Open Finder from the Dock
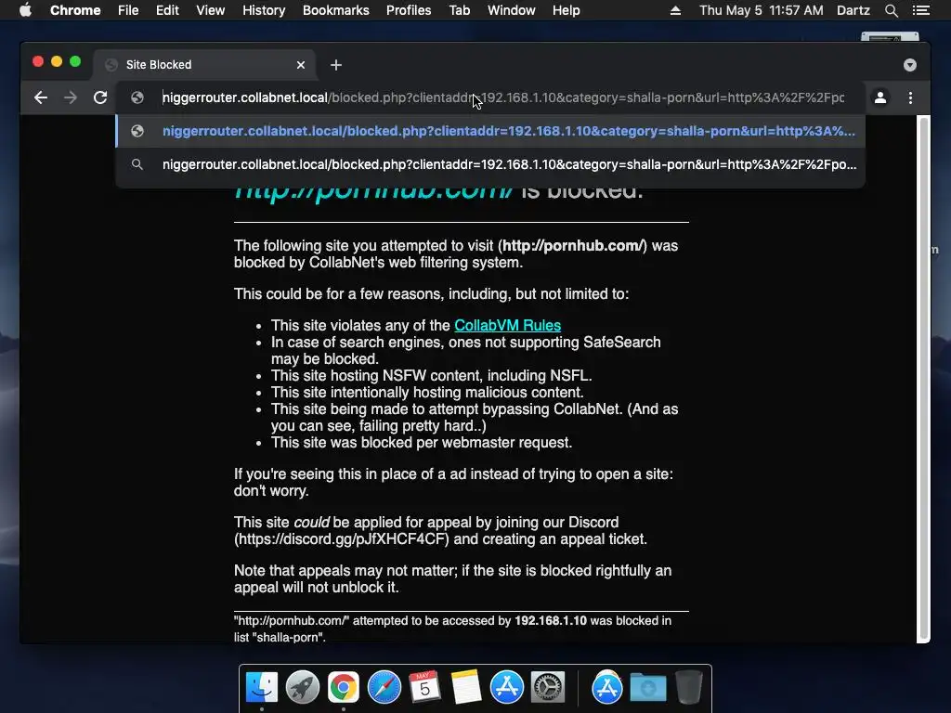 pos(262,688)
